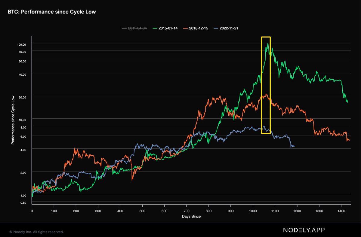
Task: Click the y-axis value 80.00
Action: [x=23, y=52]
